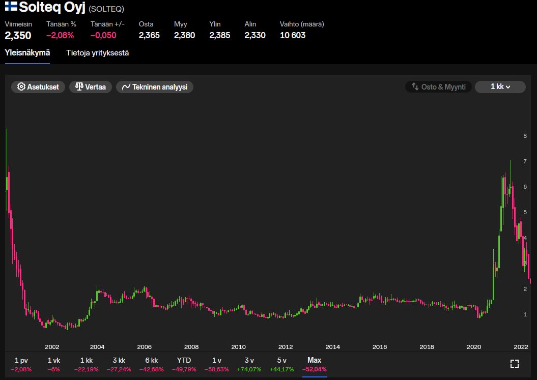Click the scales icon in the Vertaa button

79,86
